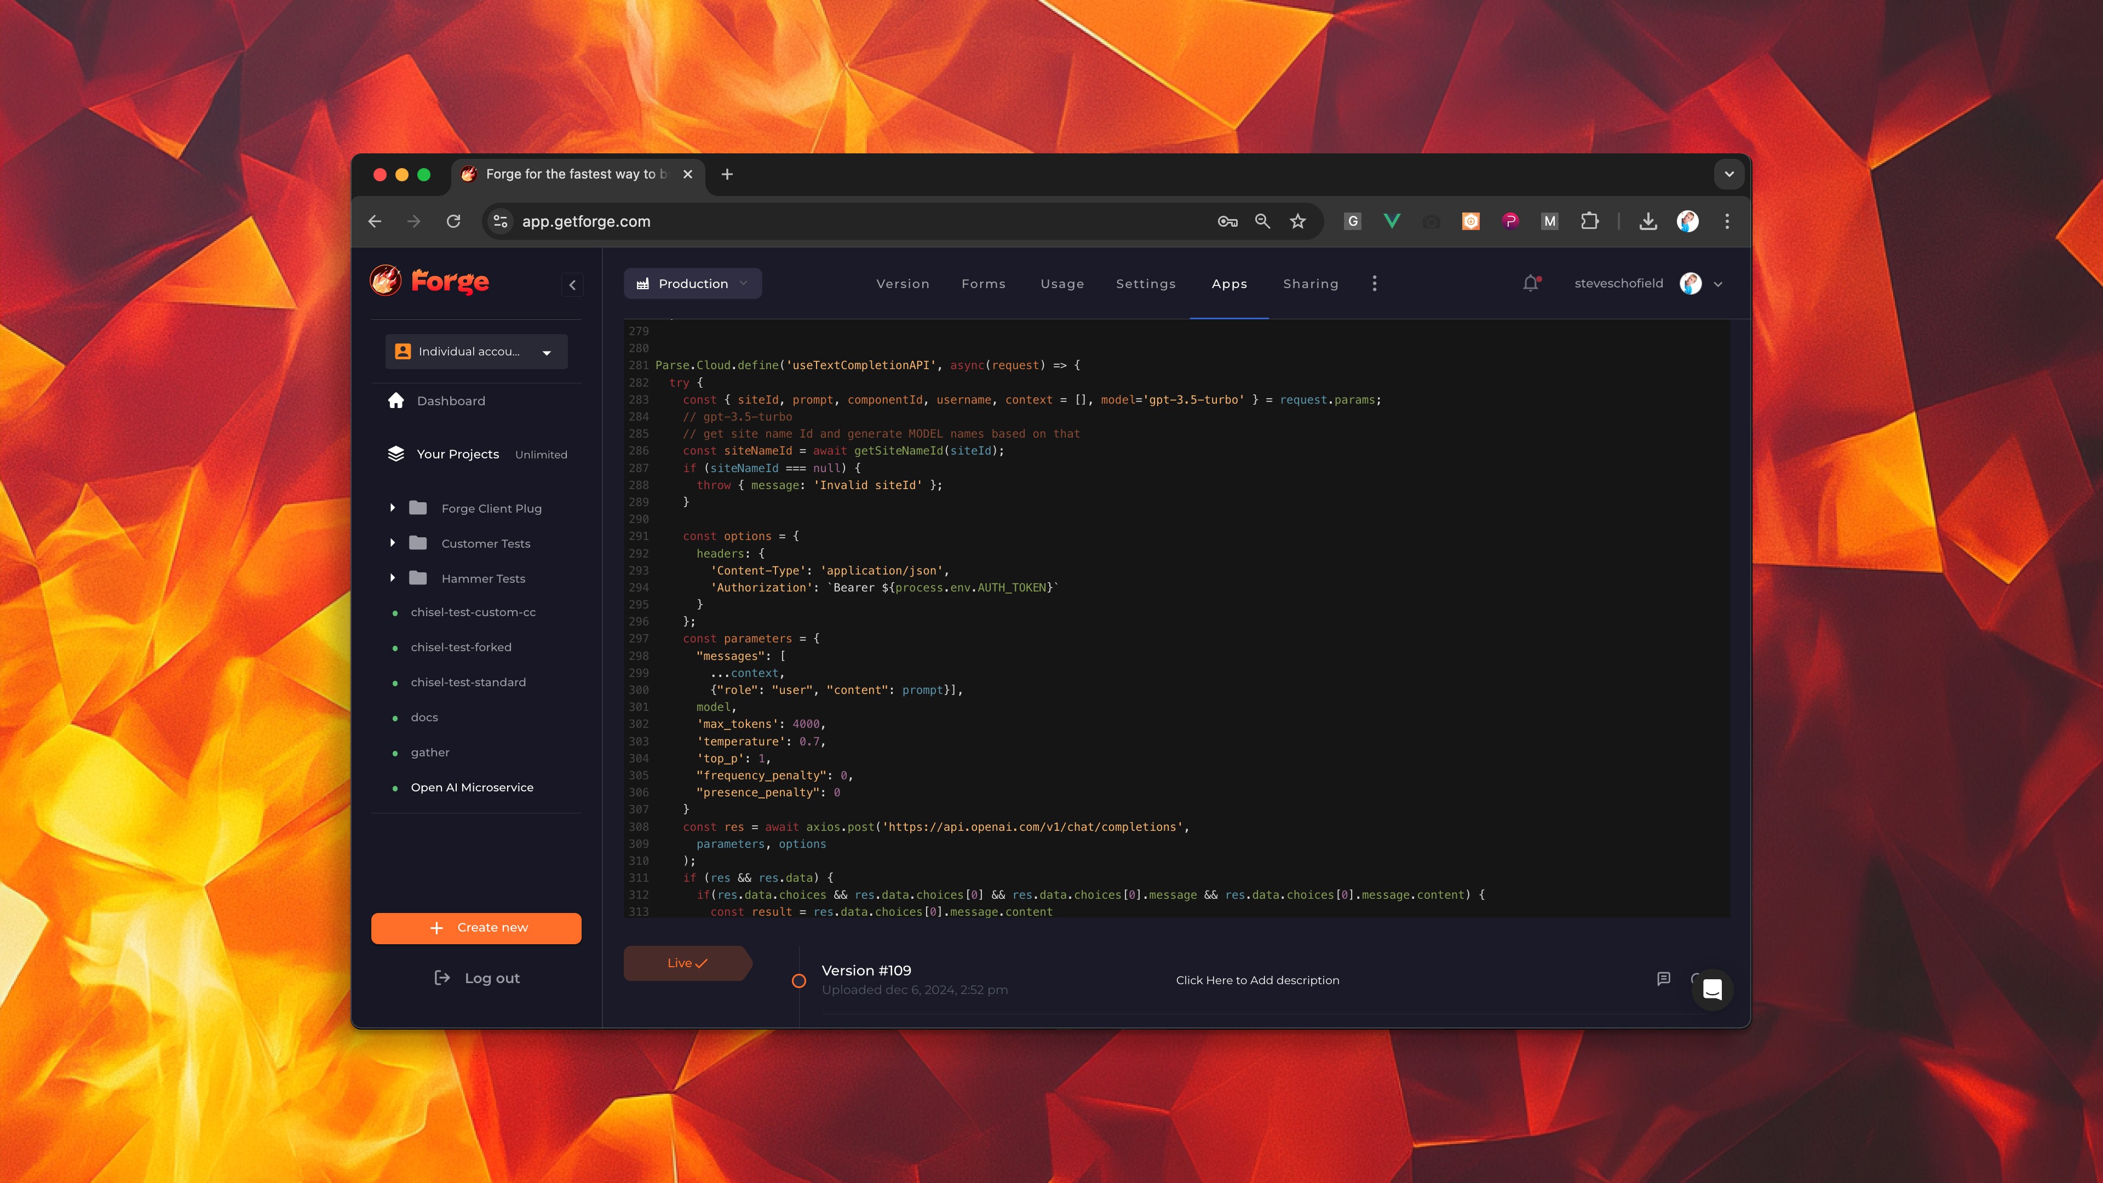
Task: Open the chat support widget
Action: click(1712, 990)
